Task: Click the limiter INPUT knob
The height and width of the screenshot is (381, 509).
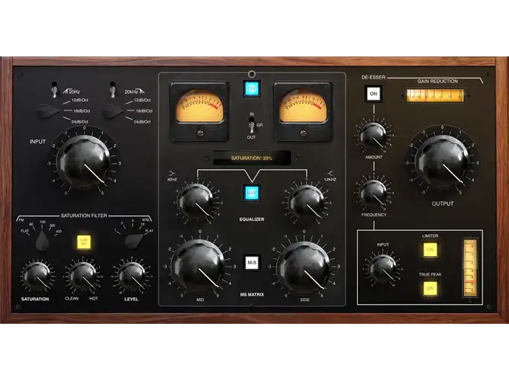Action: tap(383, 268)
